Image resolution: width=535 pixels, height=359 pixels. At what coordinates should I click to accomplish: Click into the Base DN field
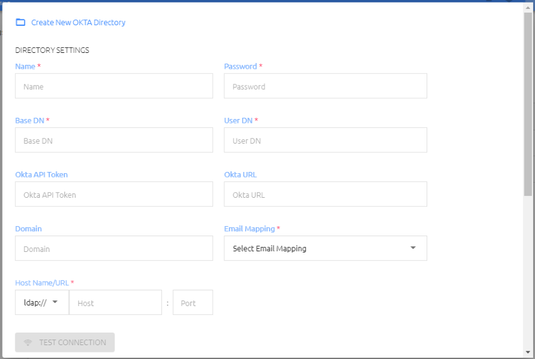tap(114, 140)
